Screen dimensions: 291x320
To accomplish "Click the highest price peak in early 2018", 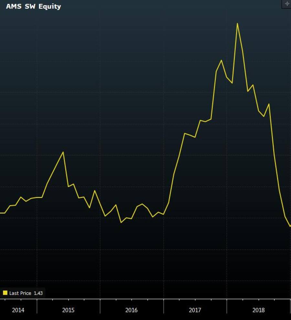I will [237, 23].
